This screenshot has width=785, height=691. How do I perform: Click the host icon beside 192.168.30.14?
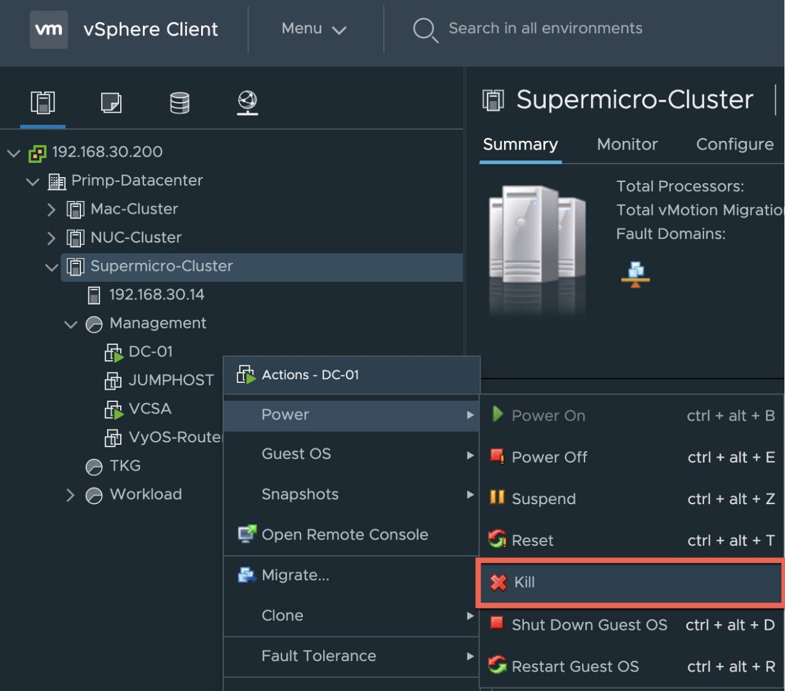(94, 295)
